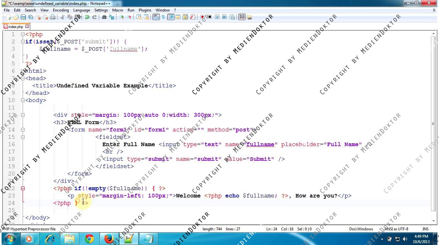Collapse the form fold on line 14

[23, 130]
